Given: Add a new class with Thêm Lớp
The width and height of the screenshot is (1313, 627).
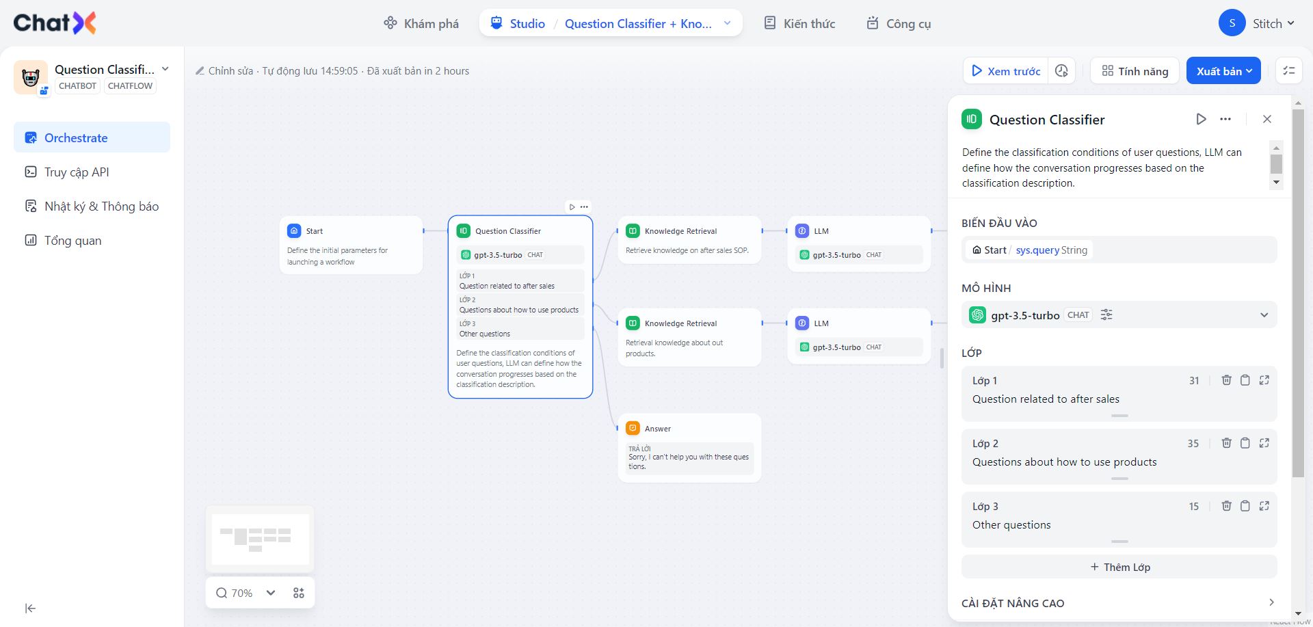Looking at the screenshot, I should pyautogui.click(x=1119, y=567).
